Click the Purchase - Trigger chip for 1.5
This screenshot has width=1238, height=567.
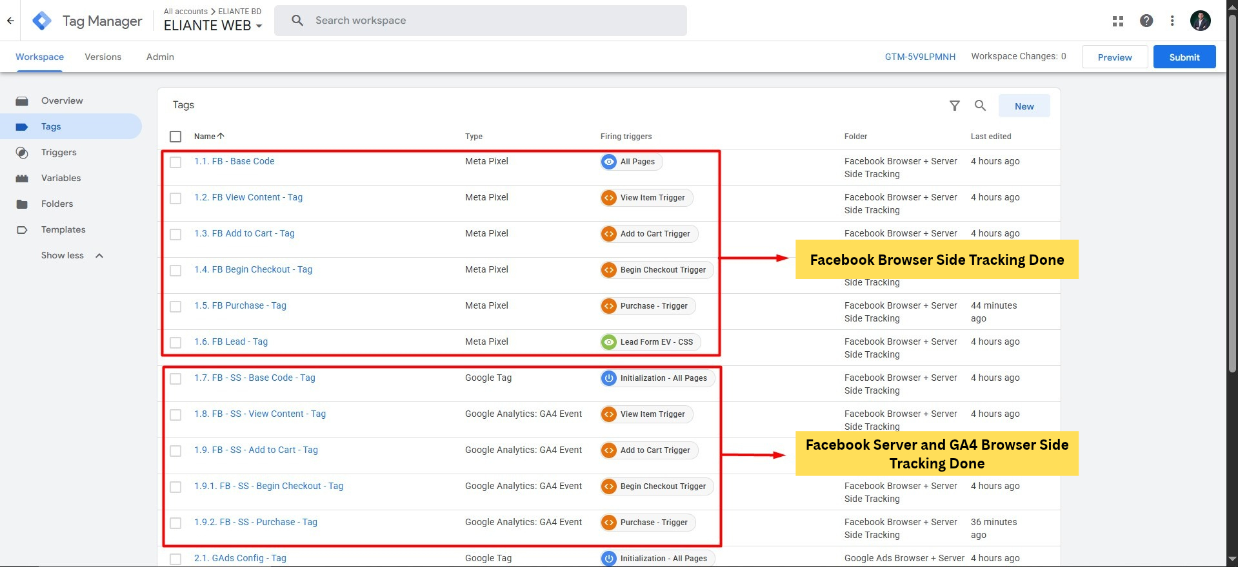648,306
